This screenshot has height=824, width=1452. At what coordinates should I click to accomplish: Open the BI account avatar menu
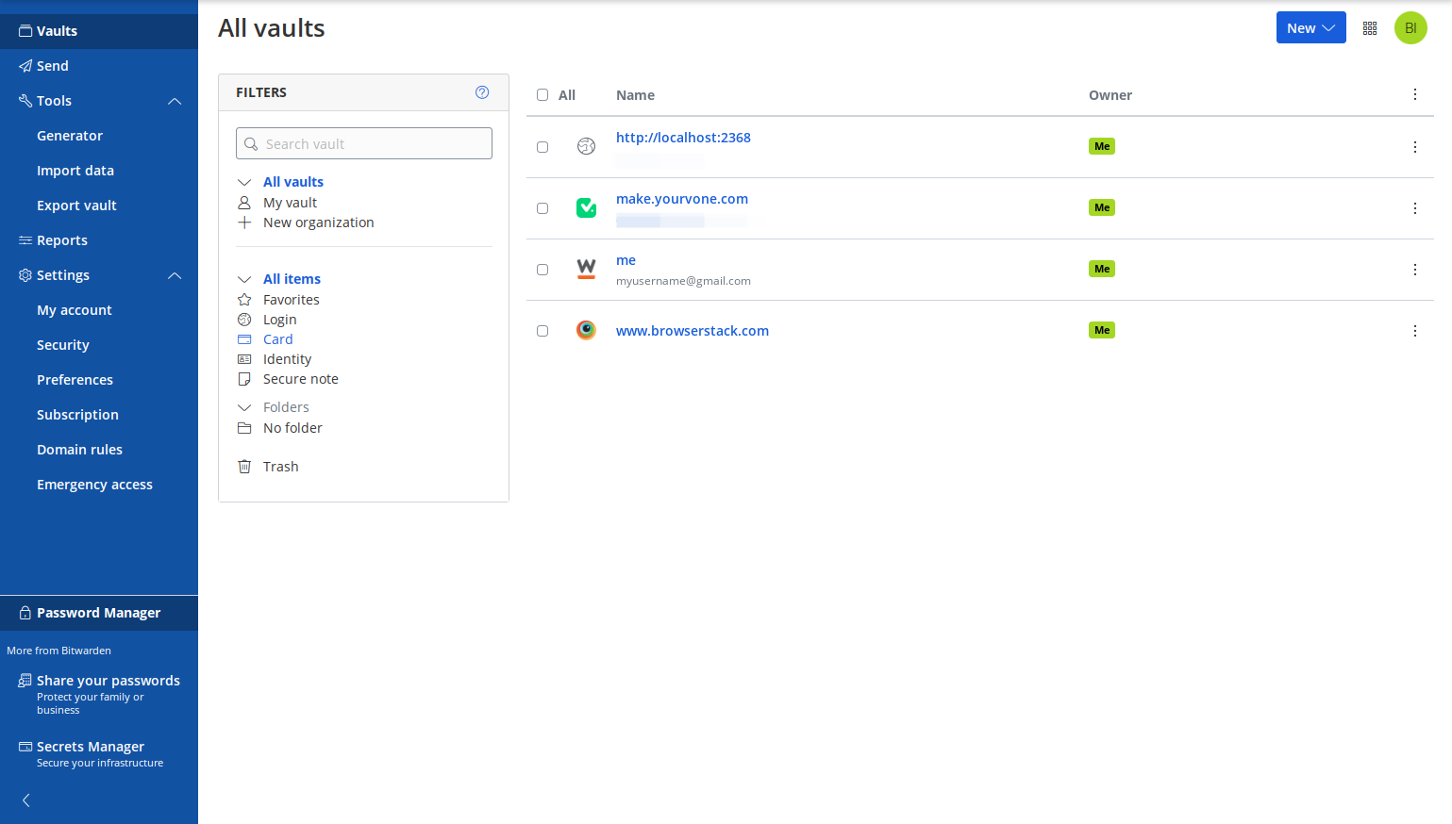pyautogui.click(x=1410, y=28)
